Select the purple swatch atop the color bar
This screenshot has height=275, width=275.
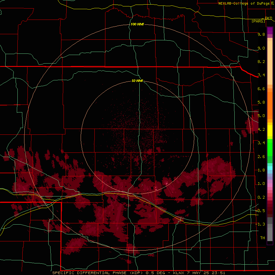click(270, 31)
